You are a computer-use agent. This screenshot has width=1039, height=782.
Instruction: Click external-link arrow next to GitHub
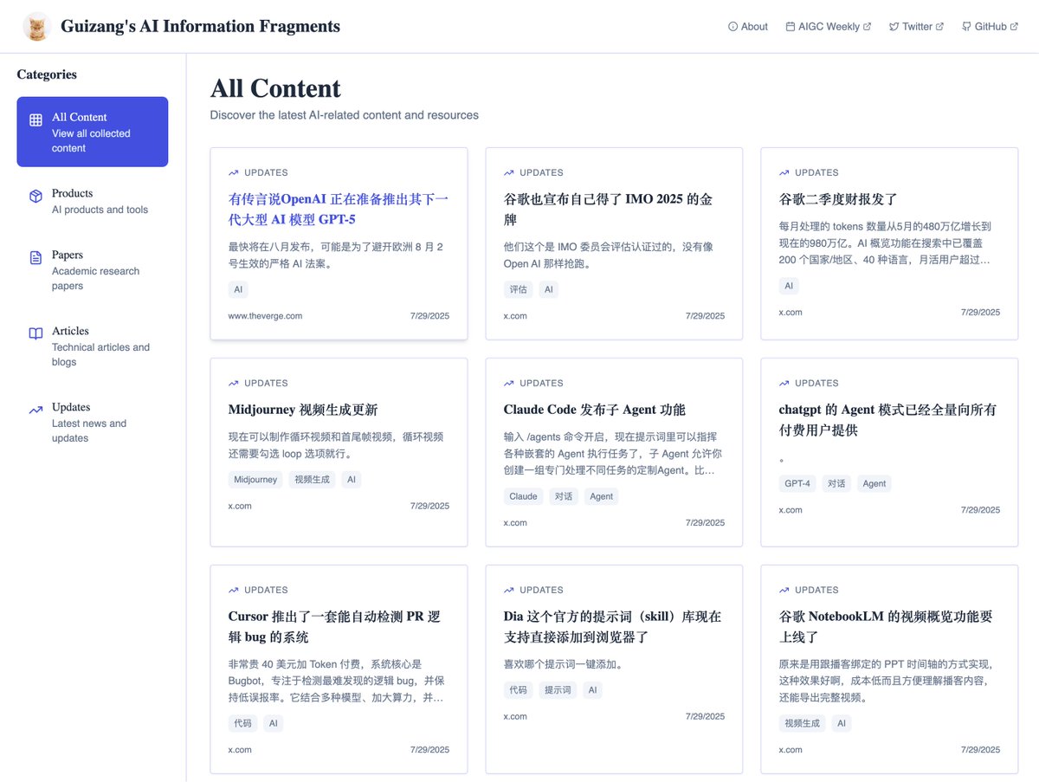point(1014,27)
